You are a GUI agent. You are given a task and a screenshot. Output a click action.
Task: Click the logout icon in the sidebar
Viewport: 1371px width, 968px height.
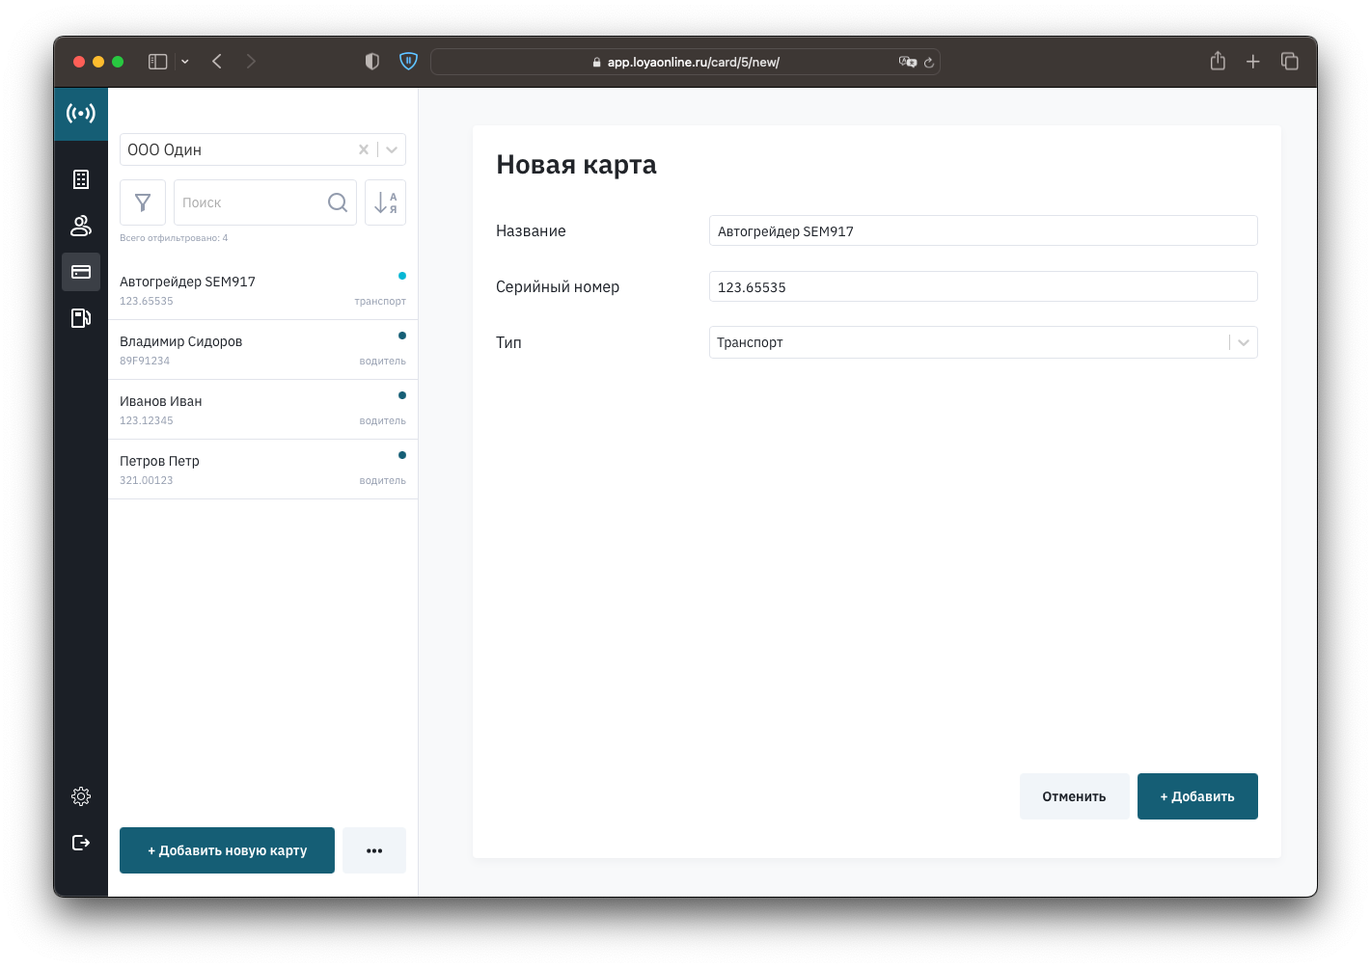point(81,843)
